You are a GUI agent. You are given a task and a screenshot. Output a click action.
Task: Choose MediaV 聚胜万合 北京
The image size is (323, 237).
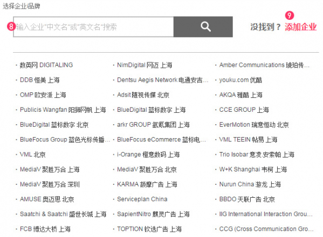tap(147, 170)
